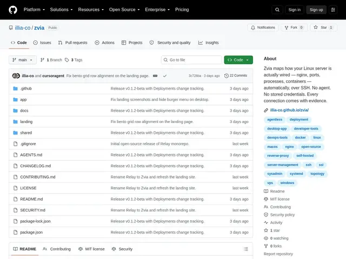The height and width of the screenshot is (259, 346).
Task: Open the illia-co owner link
Action: [x=23, y=28]
